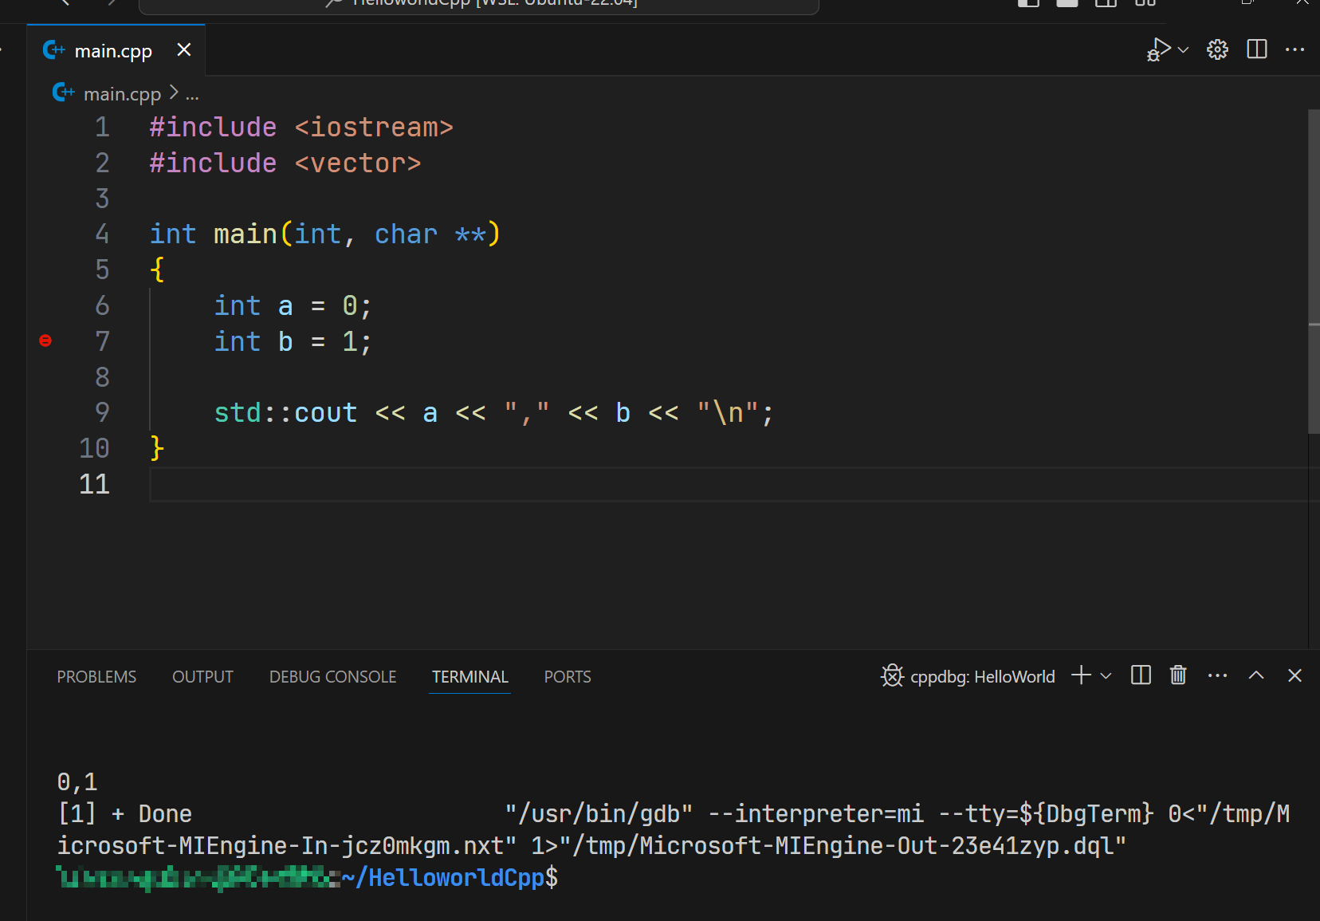The width and height of the screenshot is (1320, 921).
Task: Switch to the DEBUG CONSOLE tab
Action: coord(332,676)
